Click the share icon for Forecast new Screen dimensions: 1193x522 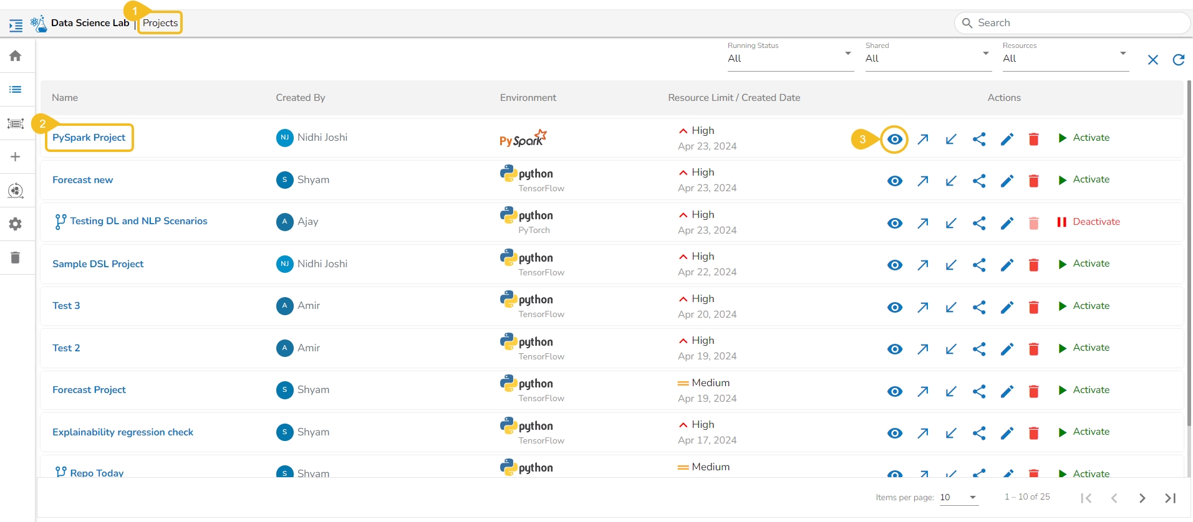pos(978,181)
